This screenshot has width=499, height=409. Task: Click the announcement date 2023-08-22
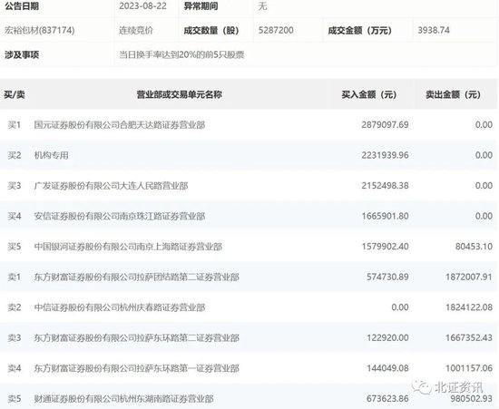(x=142, y=6)
